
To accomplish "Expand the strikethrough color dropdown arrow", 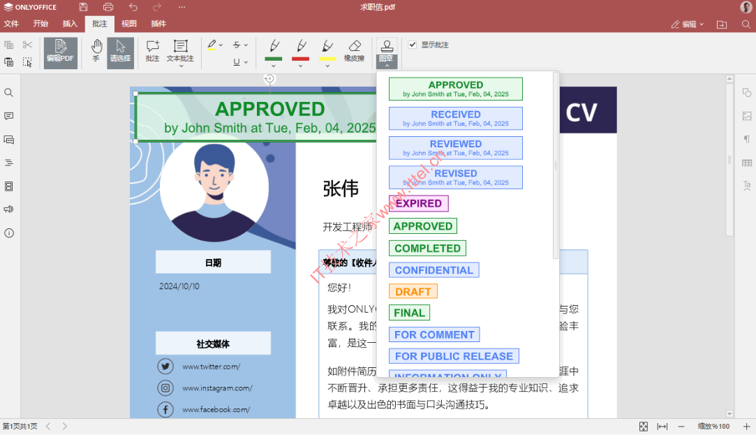I will click(246, 45).
